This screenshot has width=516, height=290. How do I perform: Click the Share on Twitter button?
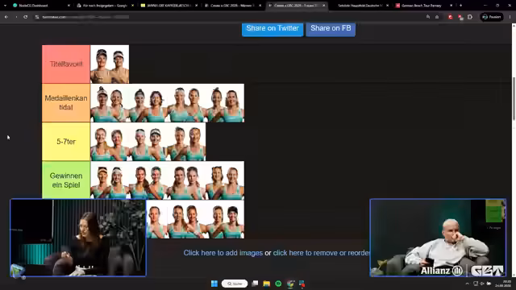(x=273, y=29)
